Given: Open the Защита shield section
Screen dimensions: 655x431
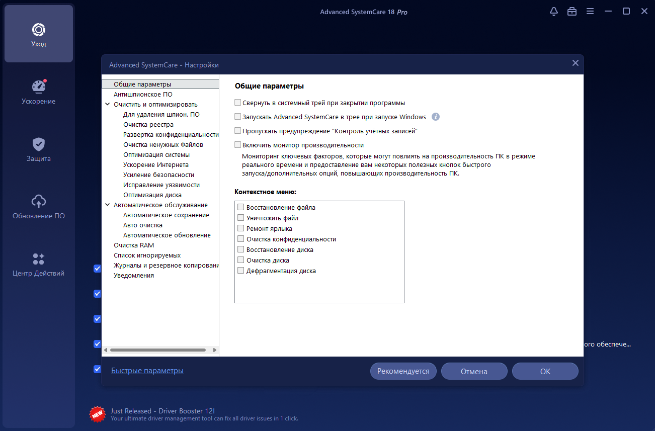Looking at the screenshot, I should pos(39,149).
